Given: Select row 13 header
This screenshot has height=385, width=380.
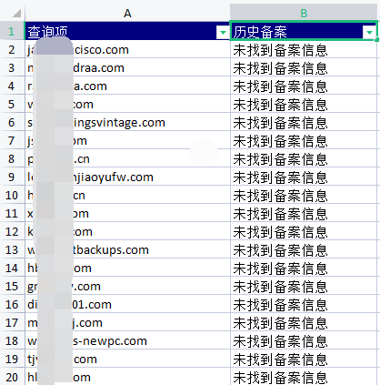Looking at the screenshot, I should click(x=12, y=249).
